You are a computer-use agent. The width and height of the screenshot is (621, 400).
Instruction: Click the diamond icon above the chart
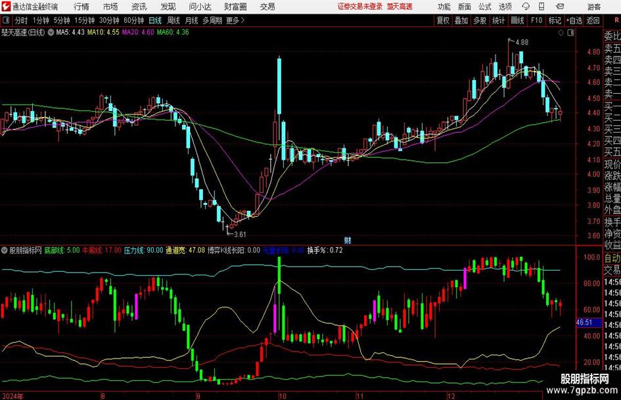click(x=561, y=33)
